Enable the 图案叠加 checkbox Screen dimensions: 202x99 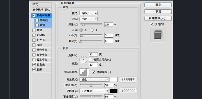point(34,60)
